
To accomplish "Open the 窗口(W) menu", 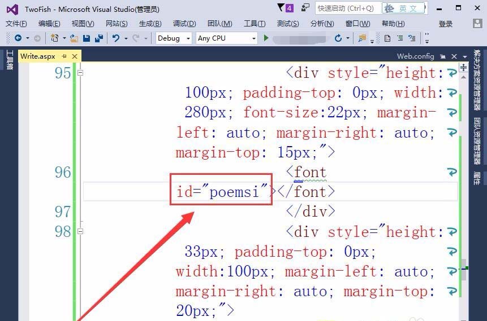I will pos(358,24).
